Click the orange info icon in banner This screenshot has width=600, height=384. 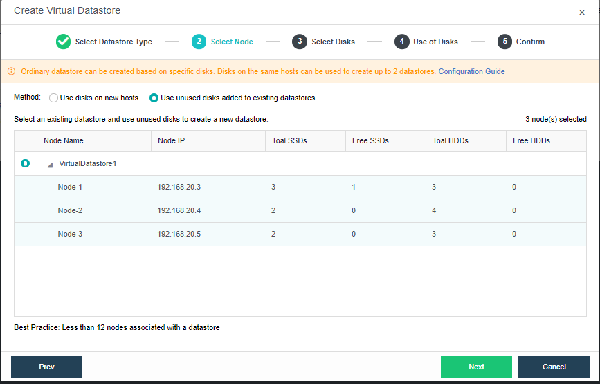[x=12, y=71]
